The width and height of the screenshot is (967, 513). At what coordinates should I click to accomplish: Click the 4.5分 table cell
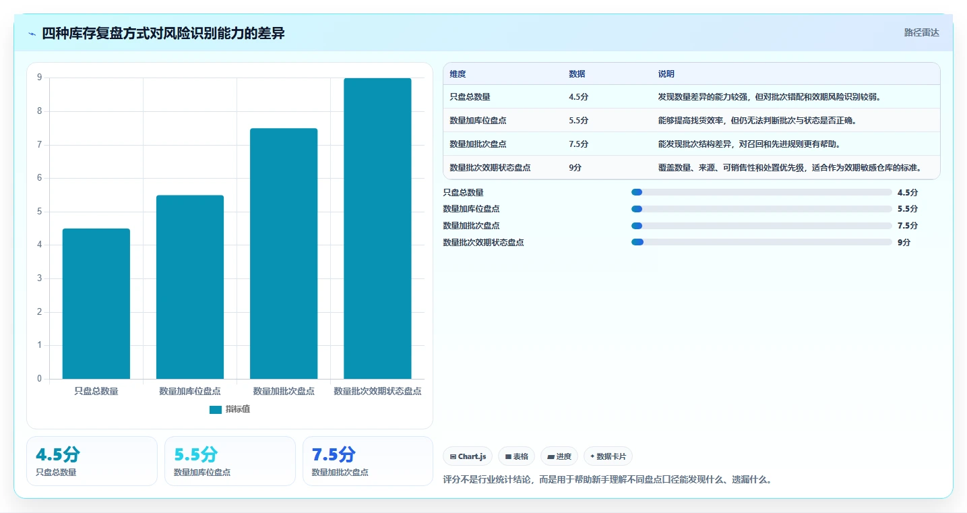point(579,97)
